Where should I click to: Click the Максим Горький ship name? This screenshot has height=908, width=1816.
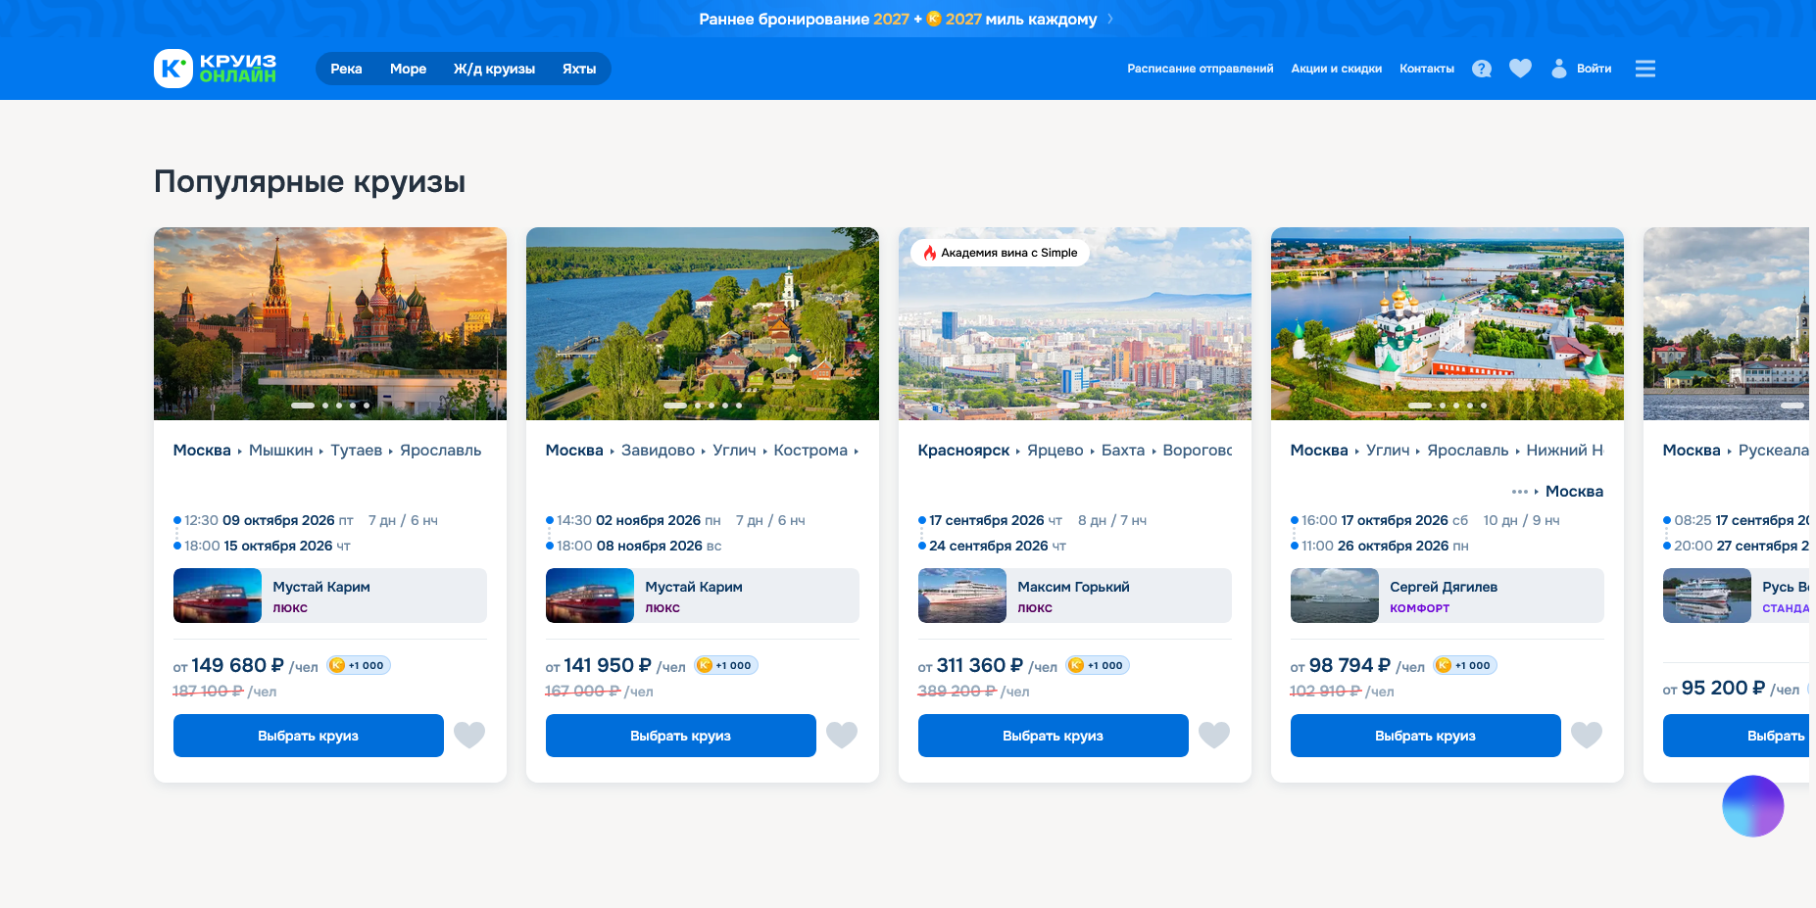pyautogui.click(x=1073, y=587)
